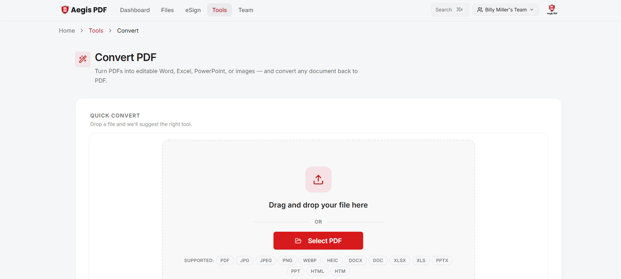This screenshot has height=279, width=621.
Task: Click the HEIC format chip
Action: tap(333, 260)
